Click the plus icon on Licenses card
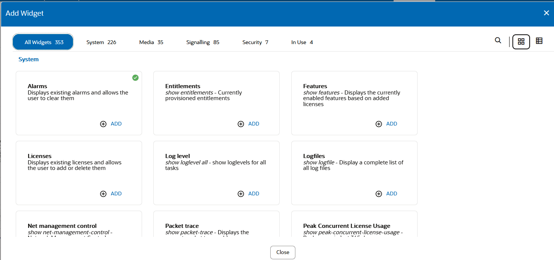 103,194
